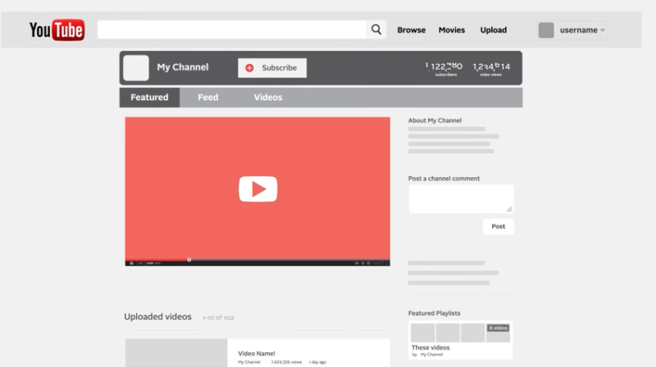Viewport: 656px width, 367px height.
Task: Toggle fullscreen in the video player
Action: coord(386,263)
